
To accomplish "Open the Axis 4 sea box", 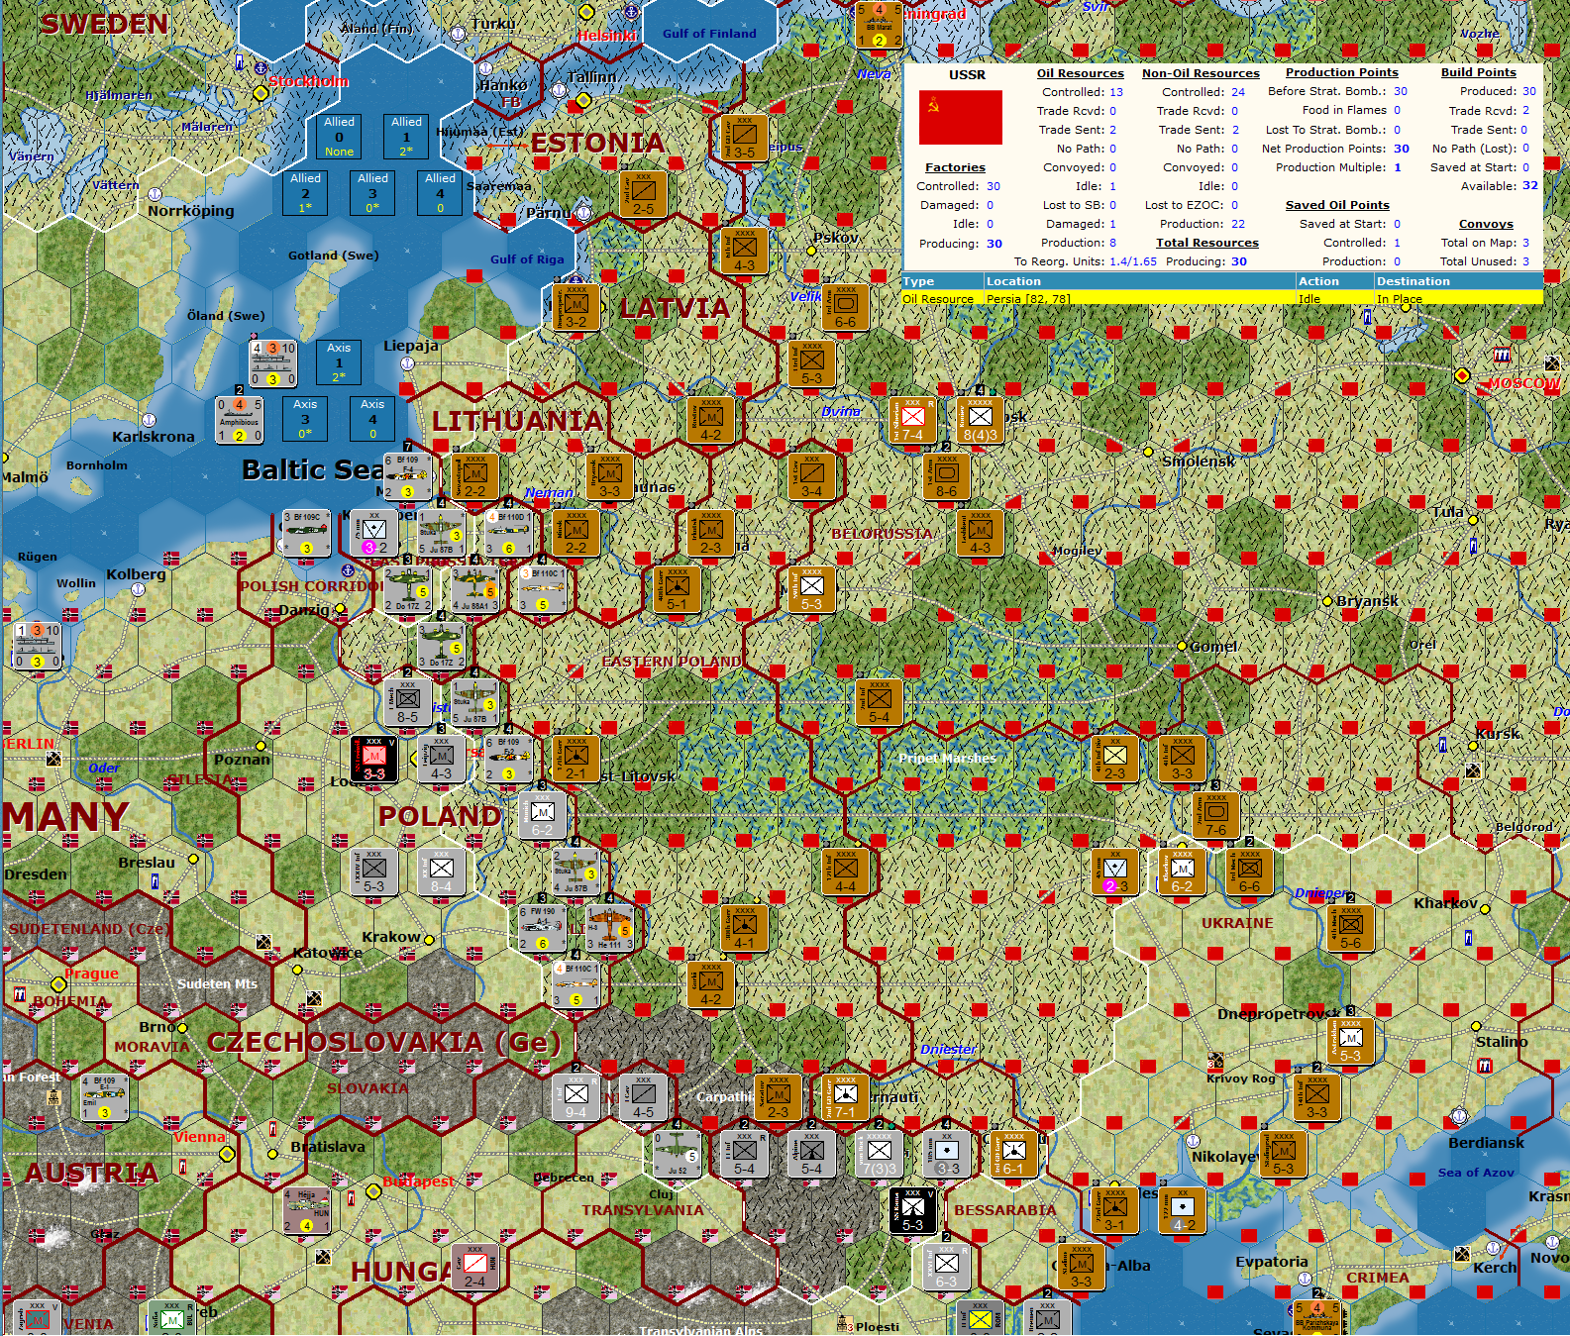I will (x=372, y=419).
